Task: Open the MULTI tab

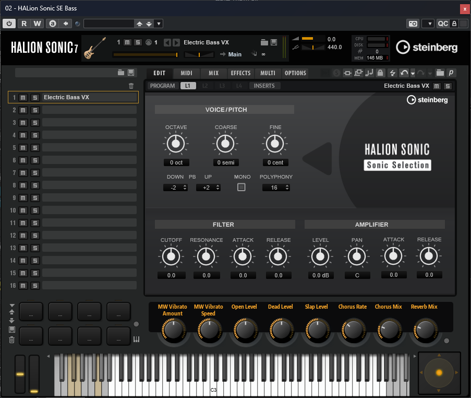Action: [268, 73]
